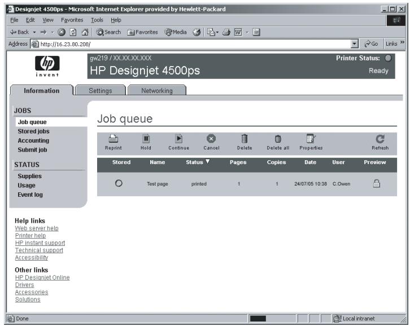Open Submit job in sidebar
410x326 pixels.
32,149
